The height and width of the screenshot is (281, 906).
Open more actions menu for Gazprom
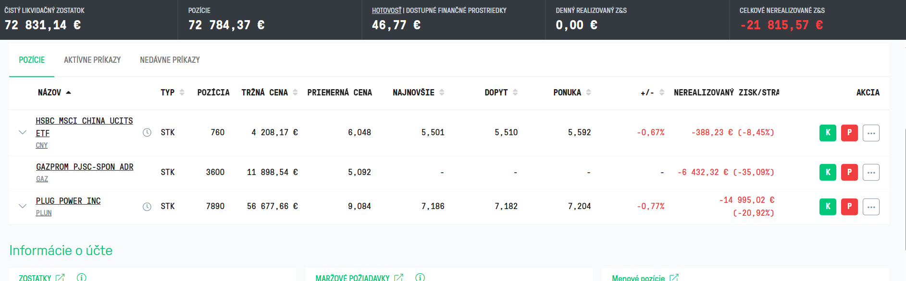(871, 172)
